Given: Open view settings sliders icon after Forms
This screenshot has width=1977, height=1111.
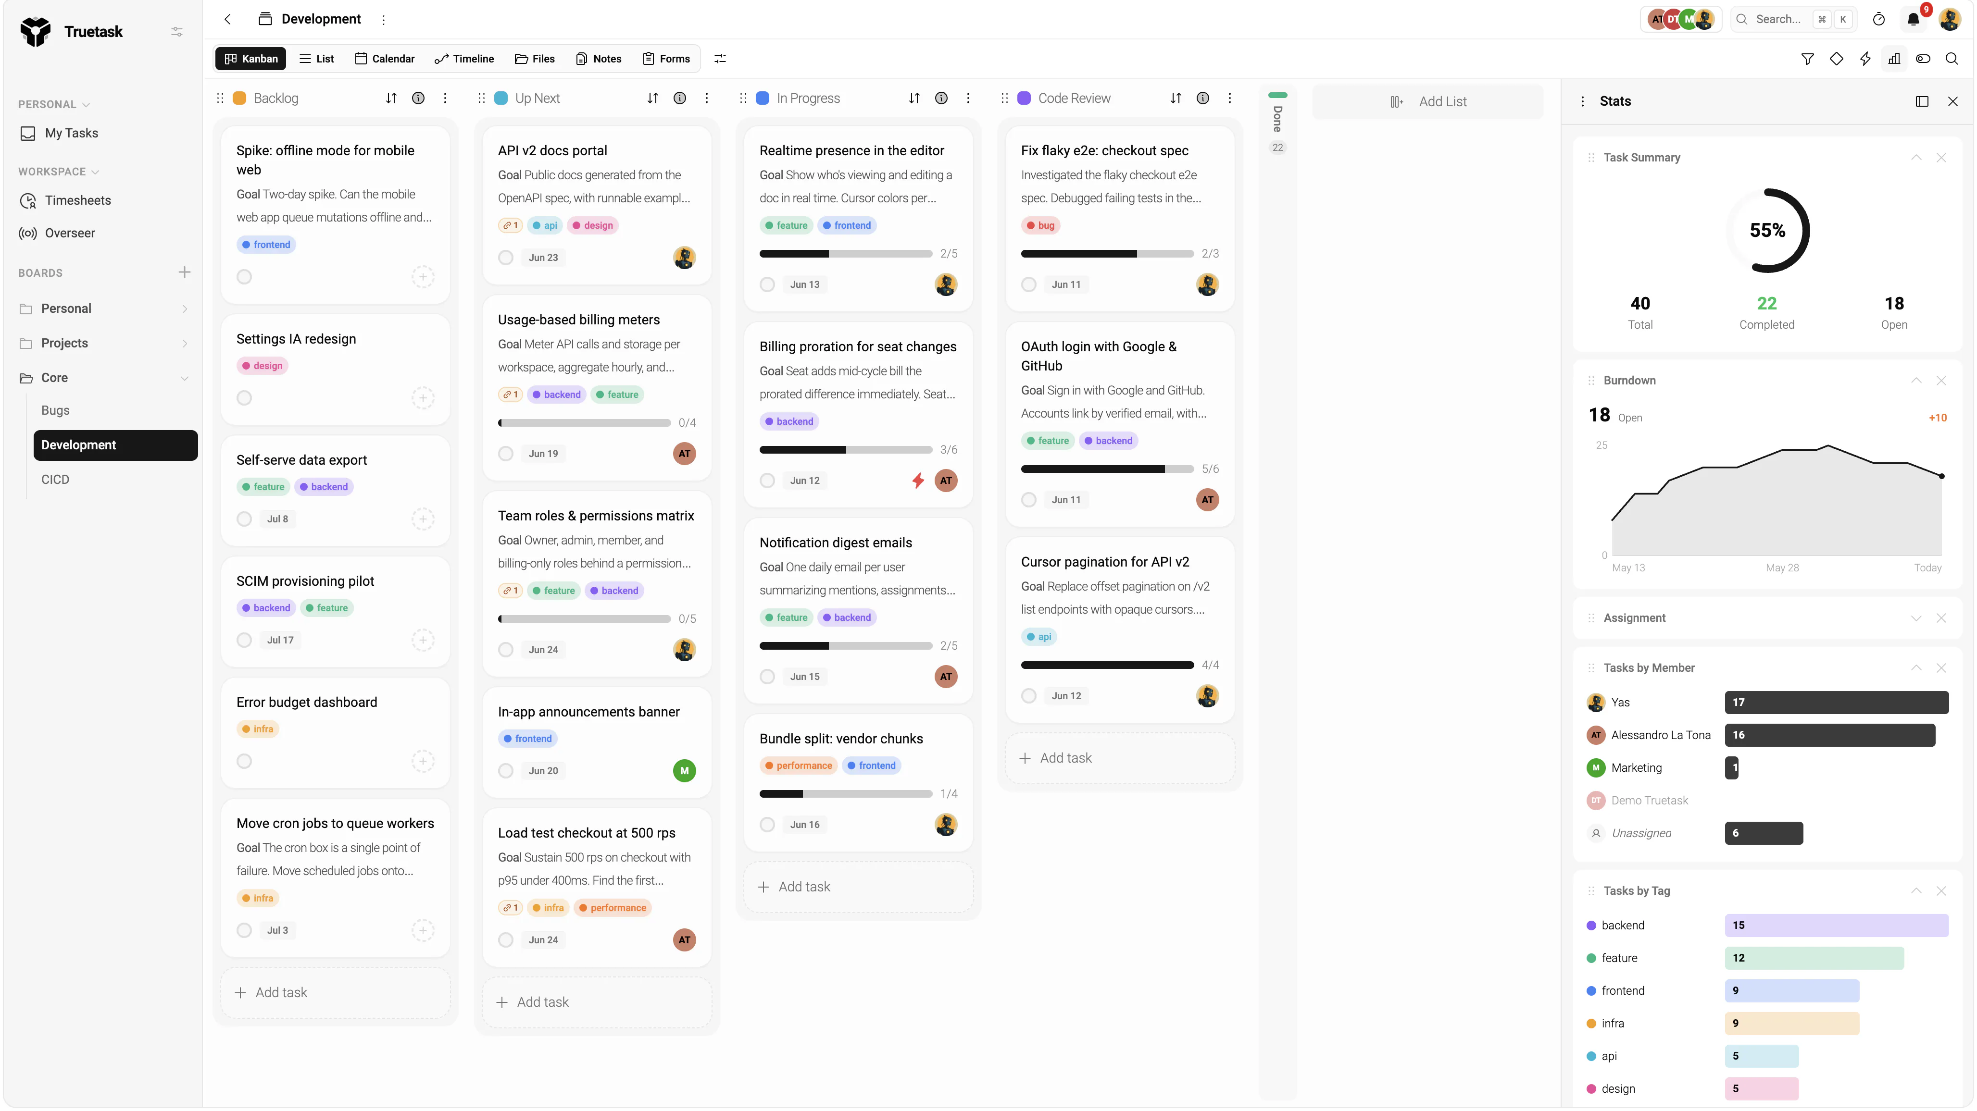Looking at the screenshot, I should [x=720, y=58].
